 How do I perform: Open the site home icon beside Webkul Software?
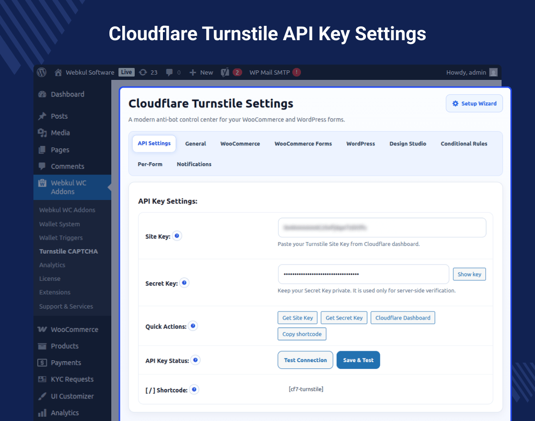click(x=58, y=72)
